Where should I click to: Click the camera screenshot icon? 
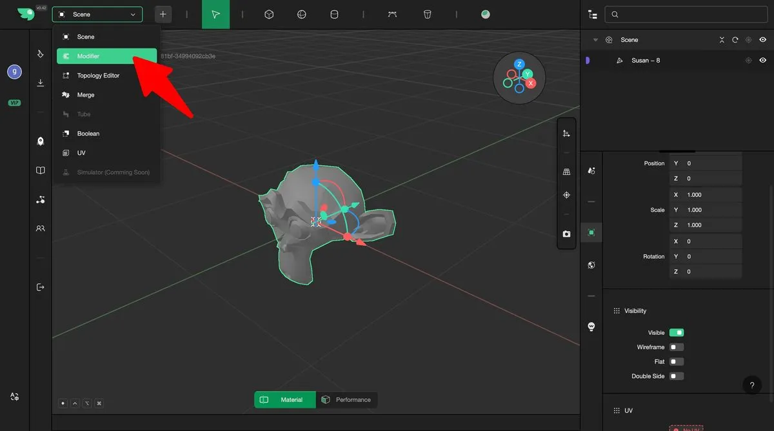tap(566, 234)
